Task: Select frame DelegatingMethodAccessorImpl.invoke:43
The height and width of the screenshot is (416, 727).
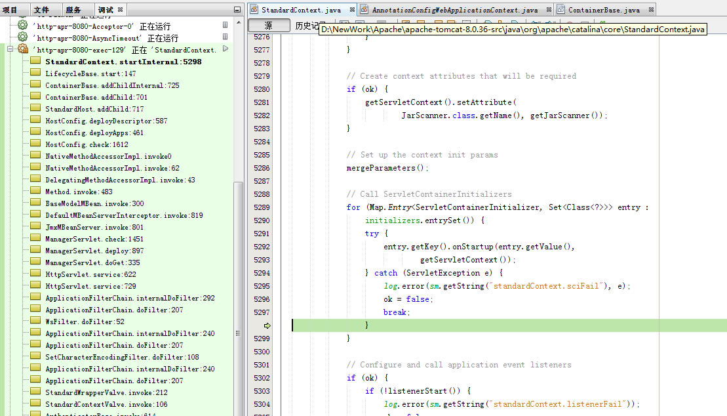Action: 120,180
